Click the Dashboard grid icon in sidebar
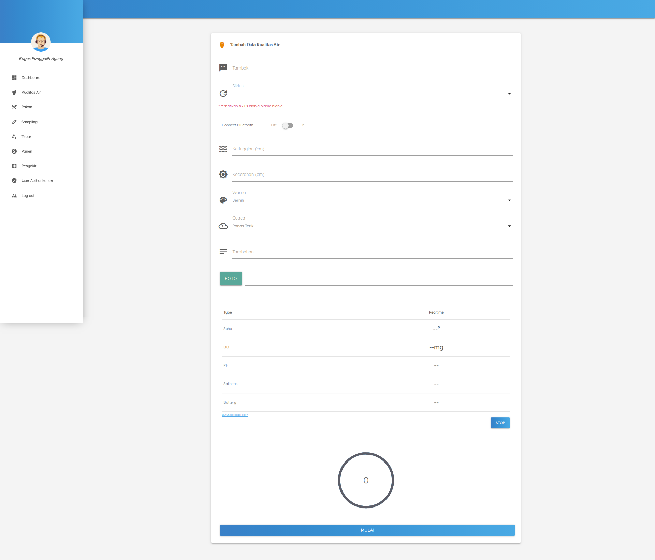The image size is (655, 560). 14,78
